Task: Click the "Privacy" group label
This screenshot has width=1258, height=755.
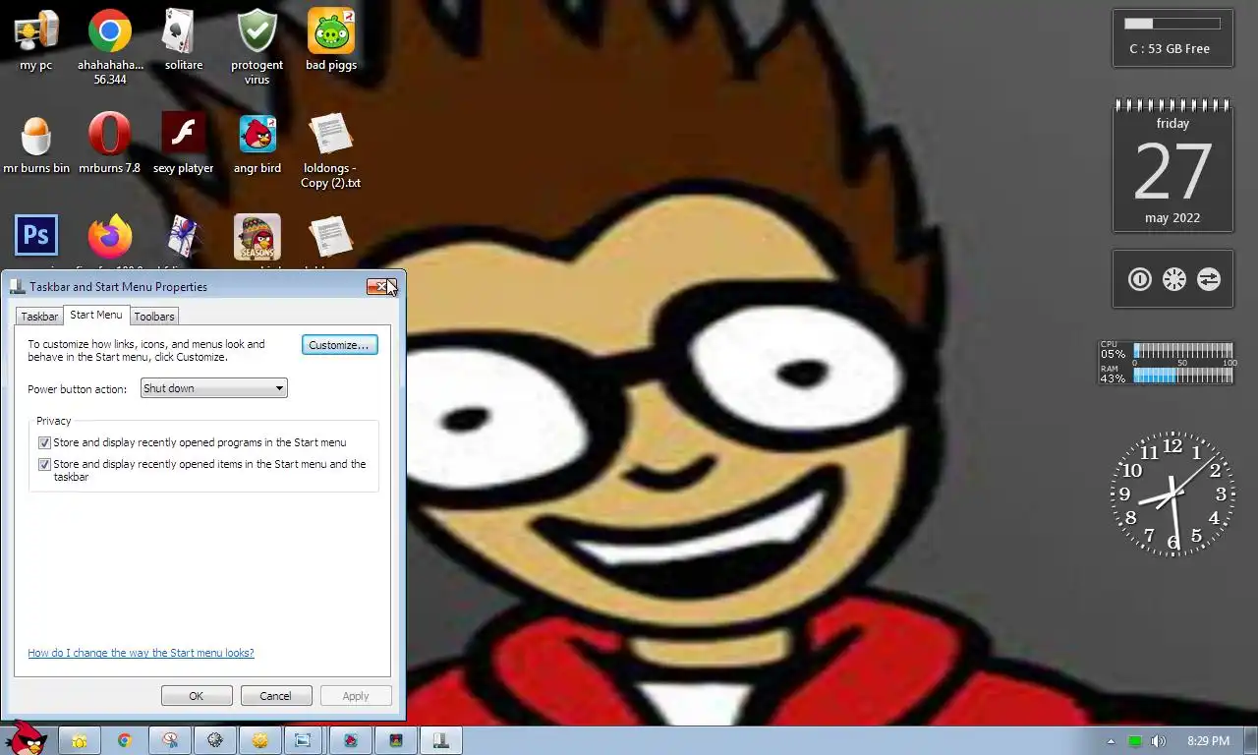Action: [54, 421]
